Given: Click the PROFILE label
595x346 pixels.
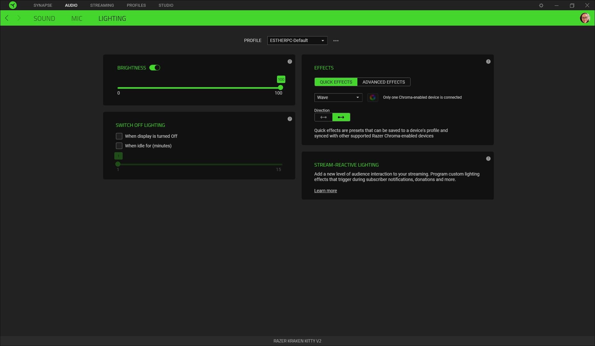Looking at the screenshot, I should pos(253,40).
